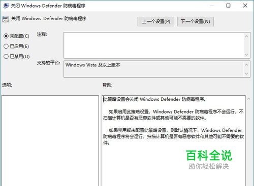Click the 下一个设置(N) button
254x186 pixels.
195,21
